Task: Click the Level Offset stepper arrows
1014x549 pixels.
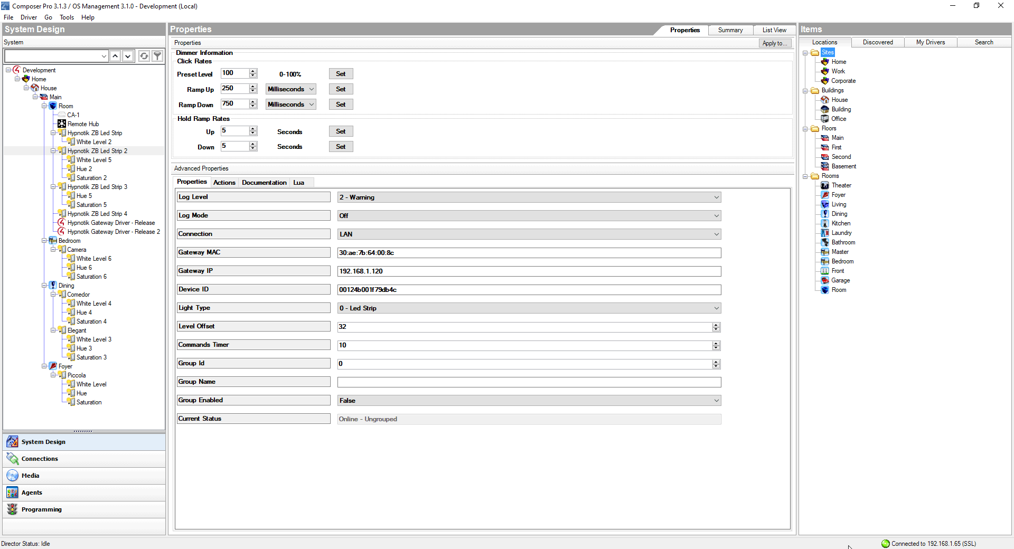Action: 716,327
